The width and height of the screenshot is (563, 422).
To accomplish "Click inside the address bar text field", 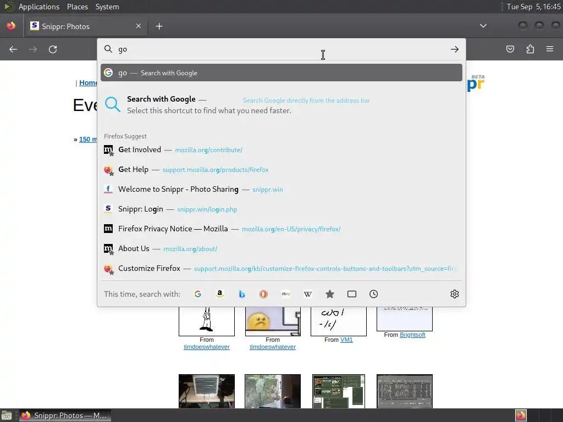I will (282, 49).
